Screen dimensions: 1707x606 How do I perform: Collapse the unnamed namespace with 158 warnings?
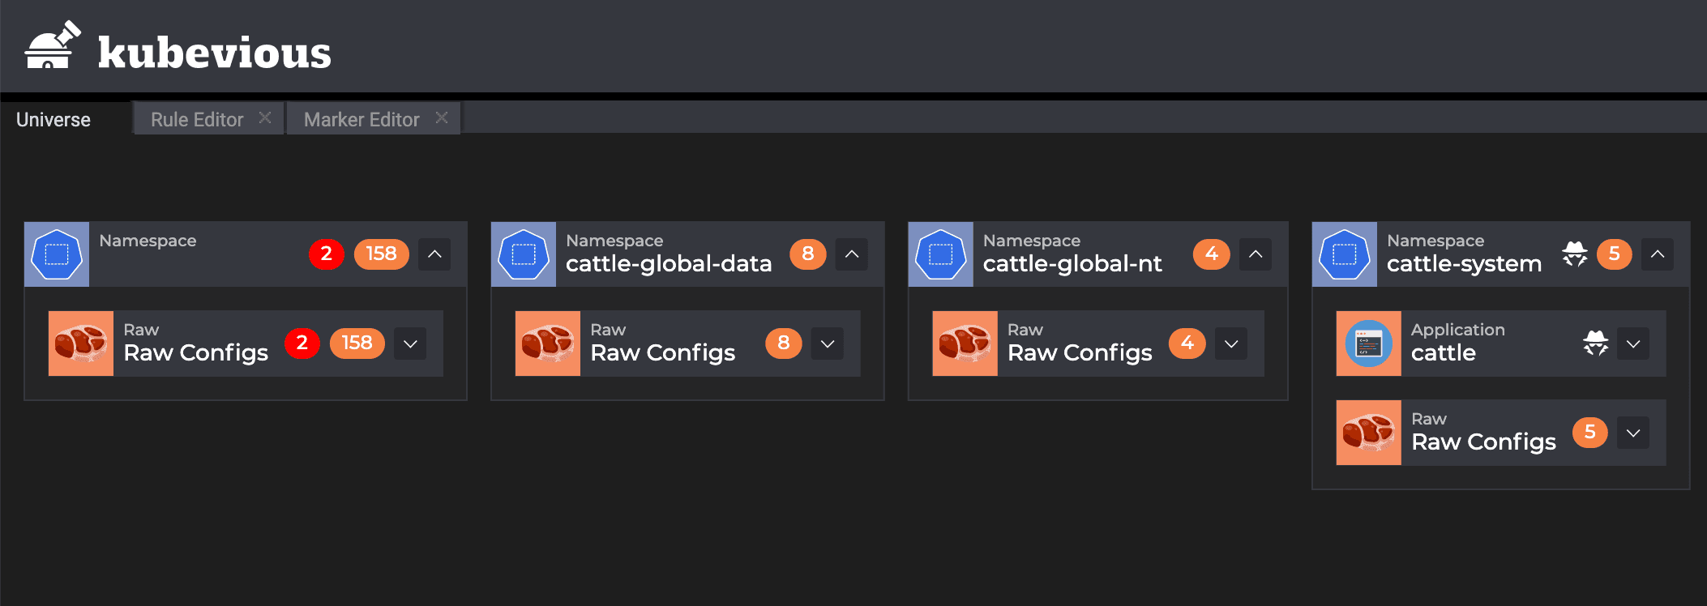click(x=434, y=254)
